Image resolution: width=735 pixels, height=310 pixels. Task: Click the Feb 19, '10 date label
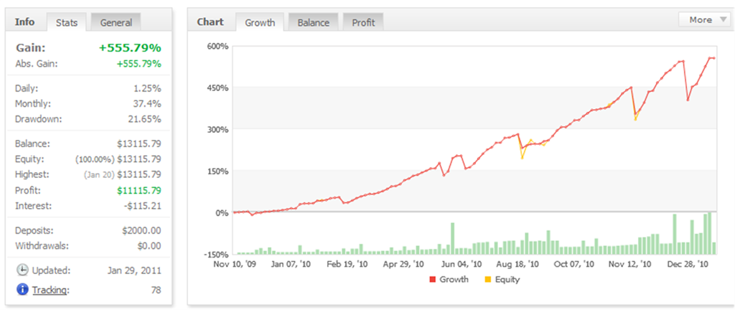(x=347, y=264)
